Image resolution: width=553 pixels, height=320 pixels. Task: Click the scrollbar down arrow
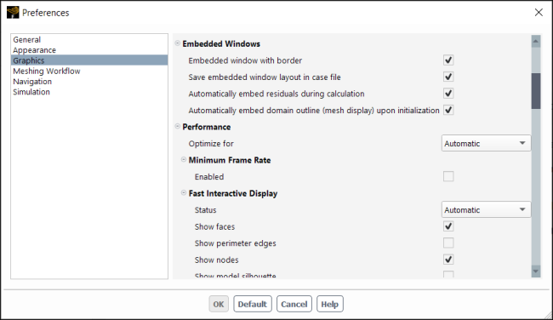536,271
